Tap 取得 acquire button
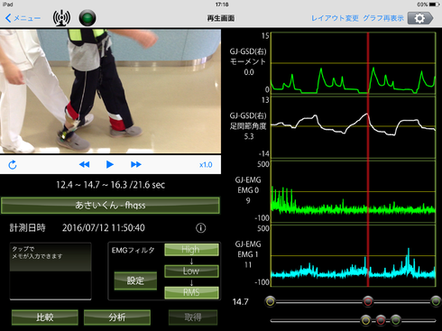The height and width of the screenshot is (331, 442). tap(193, 317)
